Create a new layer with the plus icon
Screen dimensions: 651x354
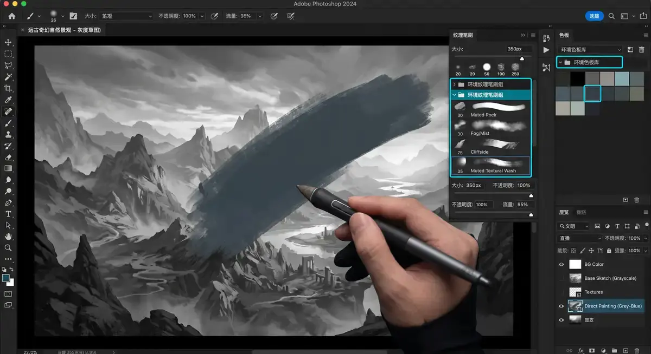pyautogui.click(x=626, y=351)
